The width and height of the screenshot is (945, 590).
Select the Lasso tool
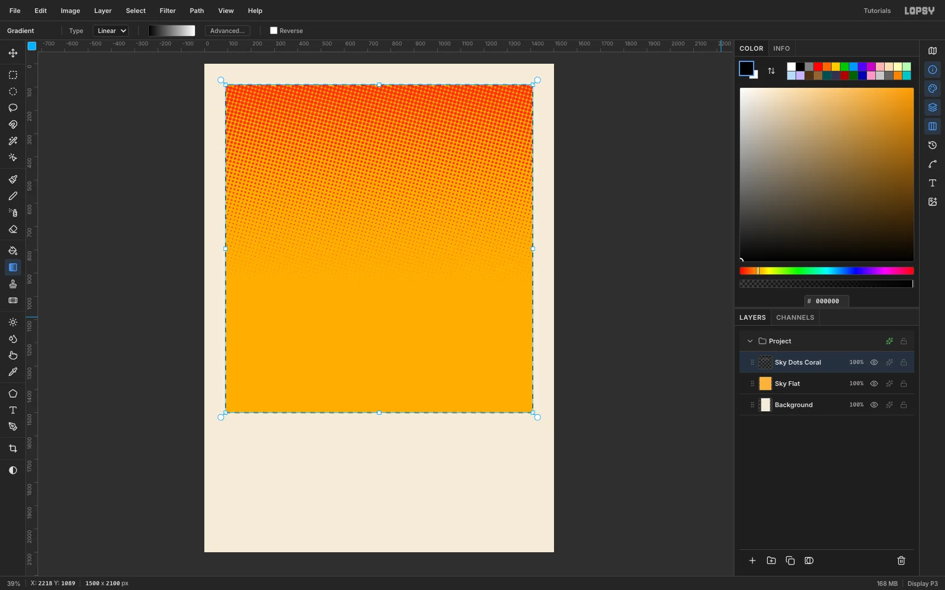pyautogui.click(x=13, y=108)
